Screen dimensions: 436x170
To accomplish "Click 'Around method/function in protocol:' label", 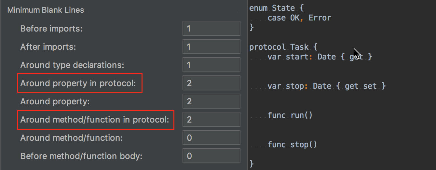I will click(95, 120).
